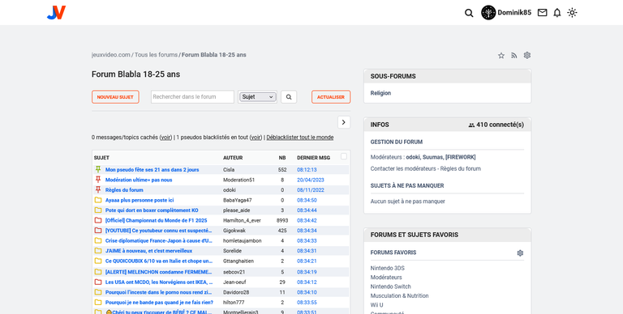The height and width of the screenshot is (314, 623).
Task: Tick the select-all checkbox in table header
Action: (x=344, y=157)
